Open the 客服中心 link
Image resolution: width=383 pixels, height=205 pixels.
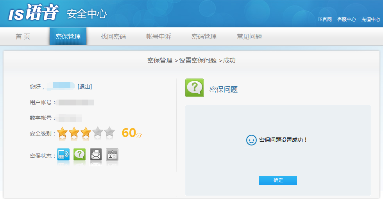click(x=347, y=19)
